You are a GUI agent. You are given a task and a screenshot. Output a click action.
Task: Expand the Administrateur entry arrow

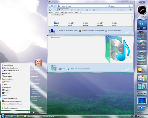3,65
